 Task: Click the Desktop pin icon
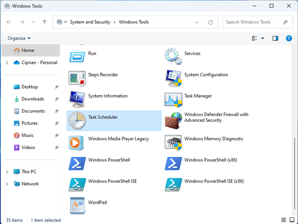(57, 87)
